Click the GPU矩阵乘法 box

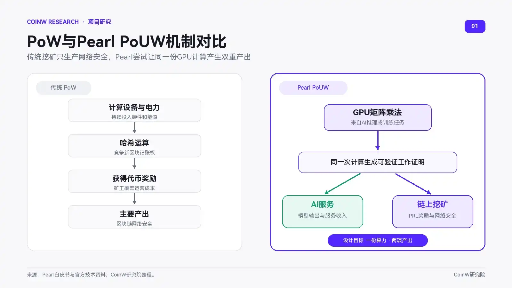[378, 117]
